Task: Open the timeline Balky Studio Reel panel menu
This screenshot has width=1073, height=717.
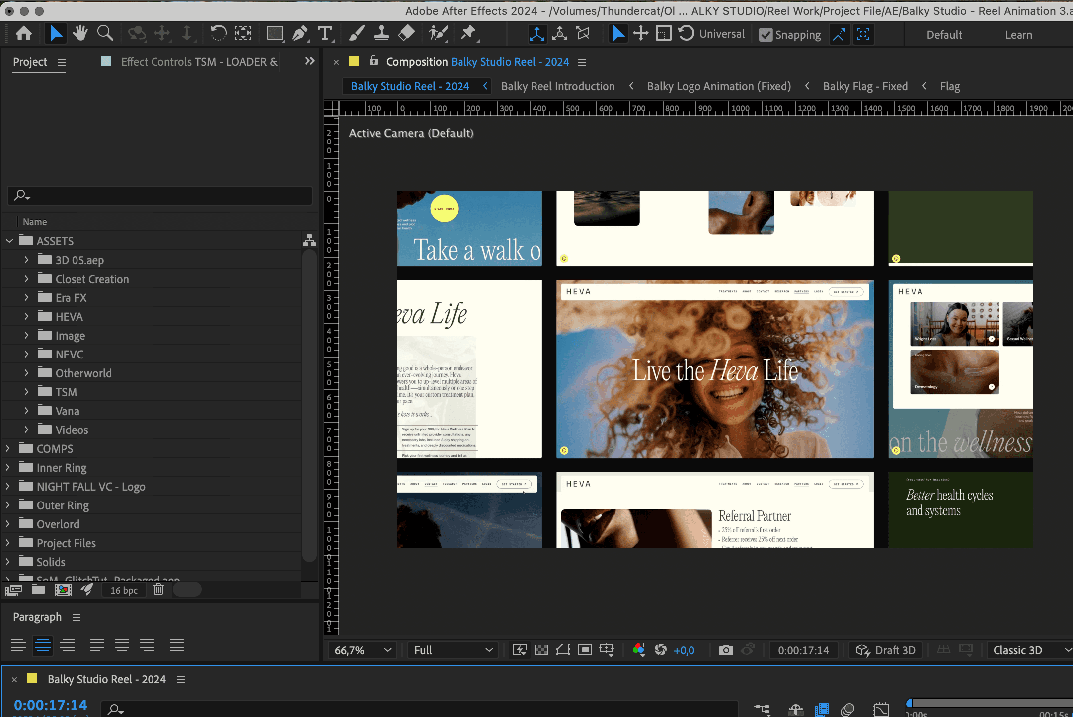Action: click(x=181, y=680)
